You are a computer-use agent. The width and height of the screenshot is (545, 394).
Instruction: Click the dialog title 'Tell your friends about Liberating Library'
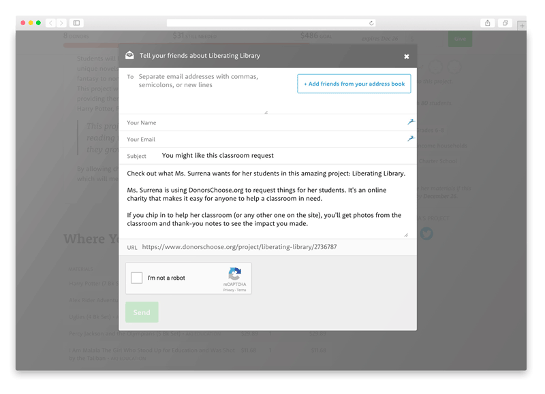click(200, 56)
